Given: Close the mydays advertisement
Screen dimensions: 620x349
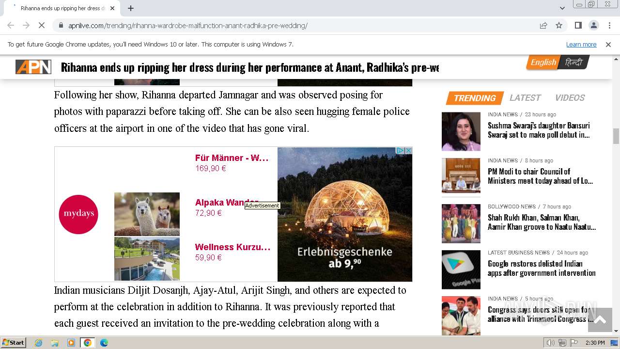Looking at the screenshot, I should coord(408,151).
